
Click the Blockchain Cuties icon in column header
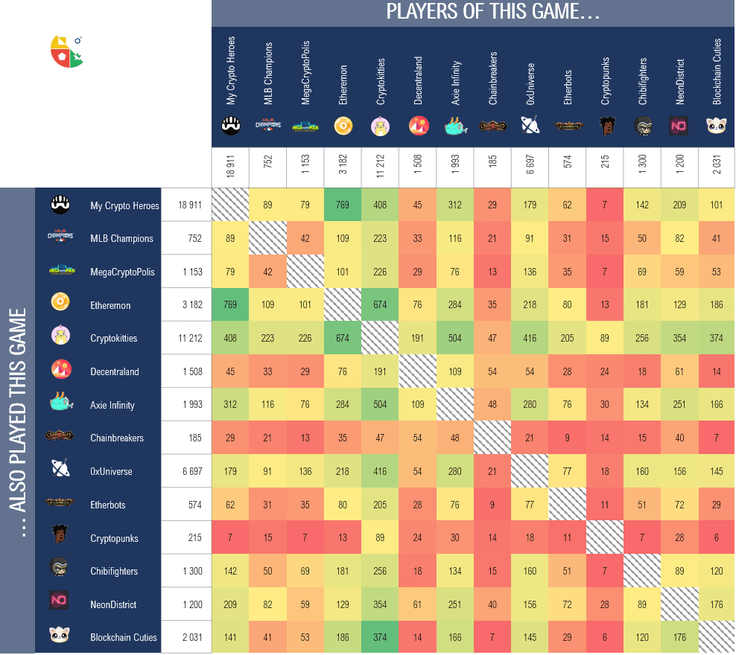point(717,125)
